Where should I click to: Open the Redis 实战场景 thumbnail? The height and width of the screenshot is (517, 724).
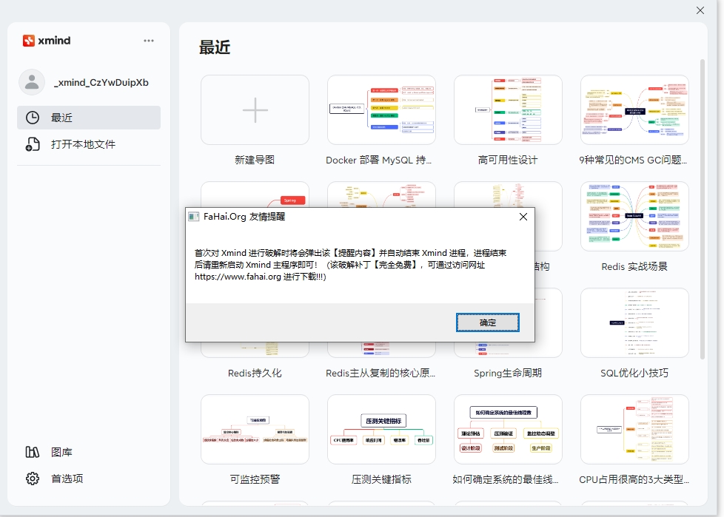(x=634, y=216)
